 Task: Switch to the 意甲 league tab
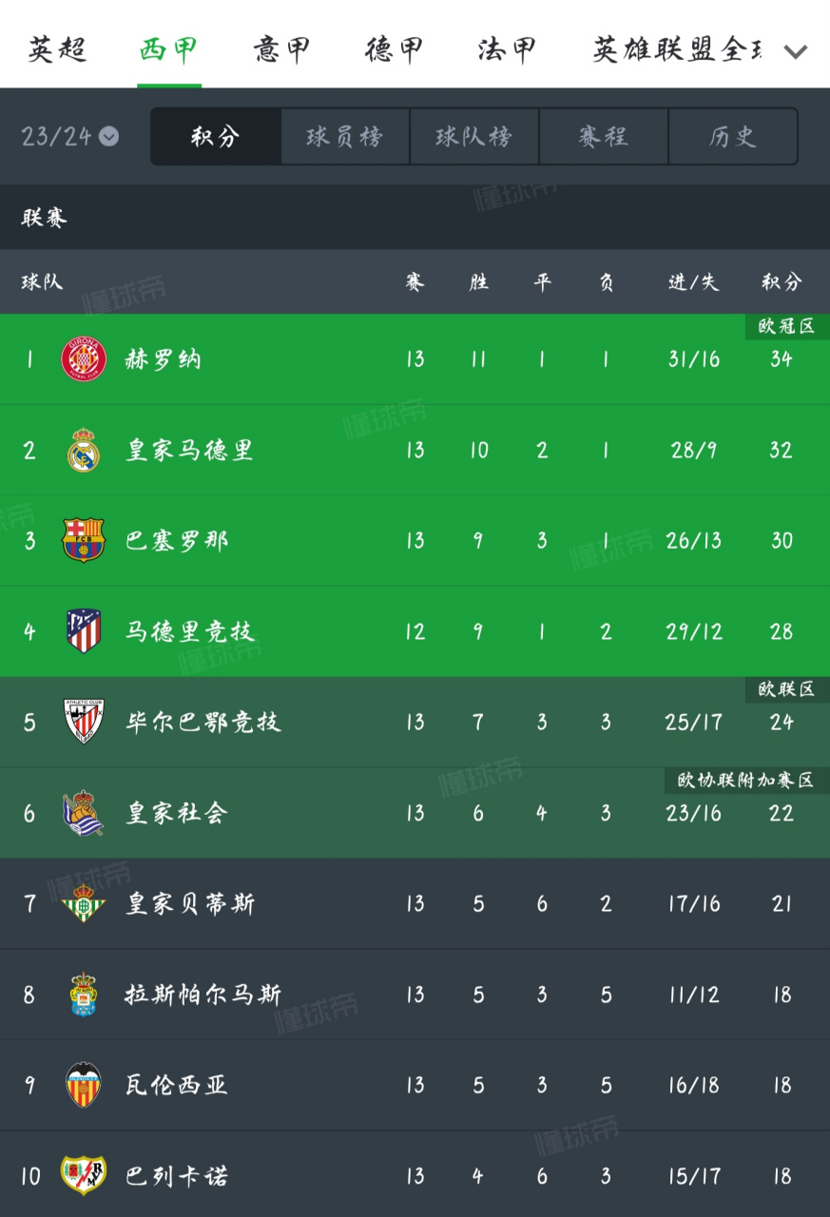(x=281, y=49)
